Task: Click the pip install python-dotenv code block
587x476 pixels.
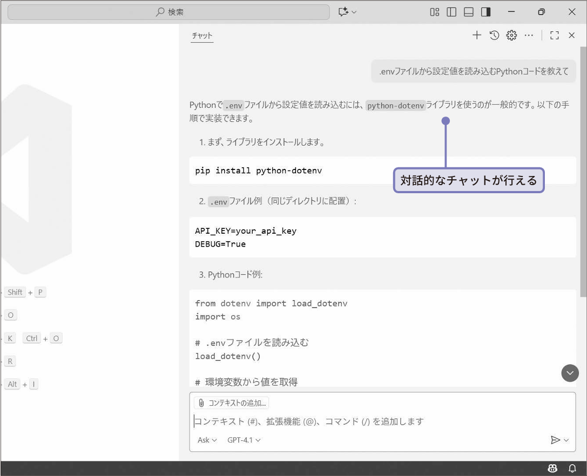Action: click(382, 171)
